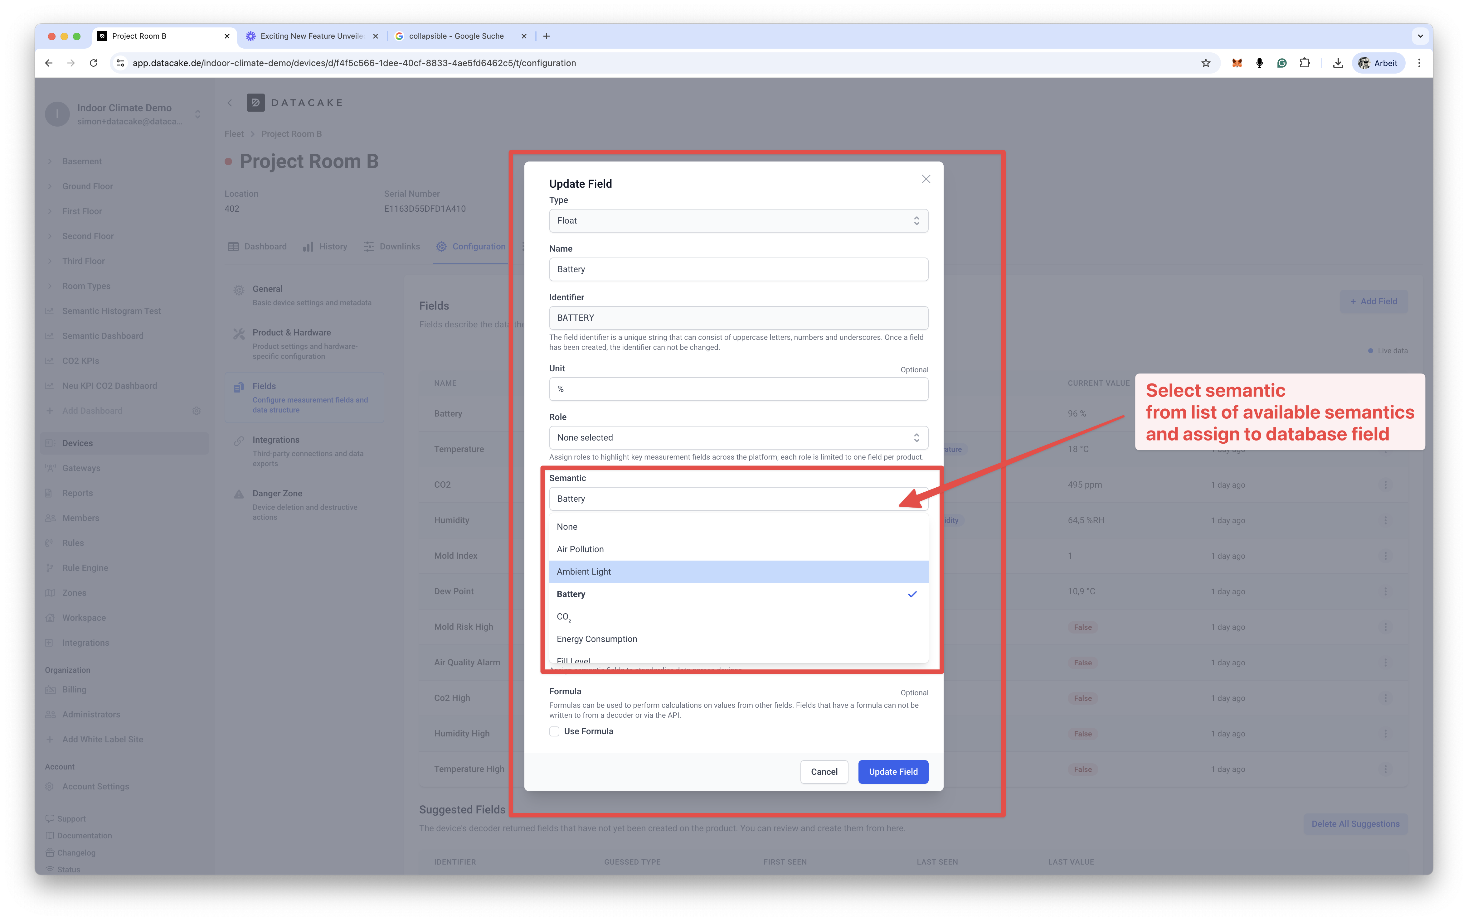Click the browser back arrow
Image resolution: width=1468 pixels, height=921 pixels.
pos(49,63)
